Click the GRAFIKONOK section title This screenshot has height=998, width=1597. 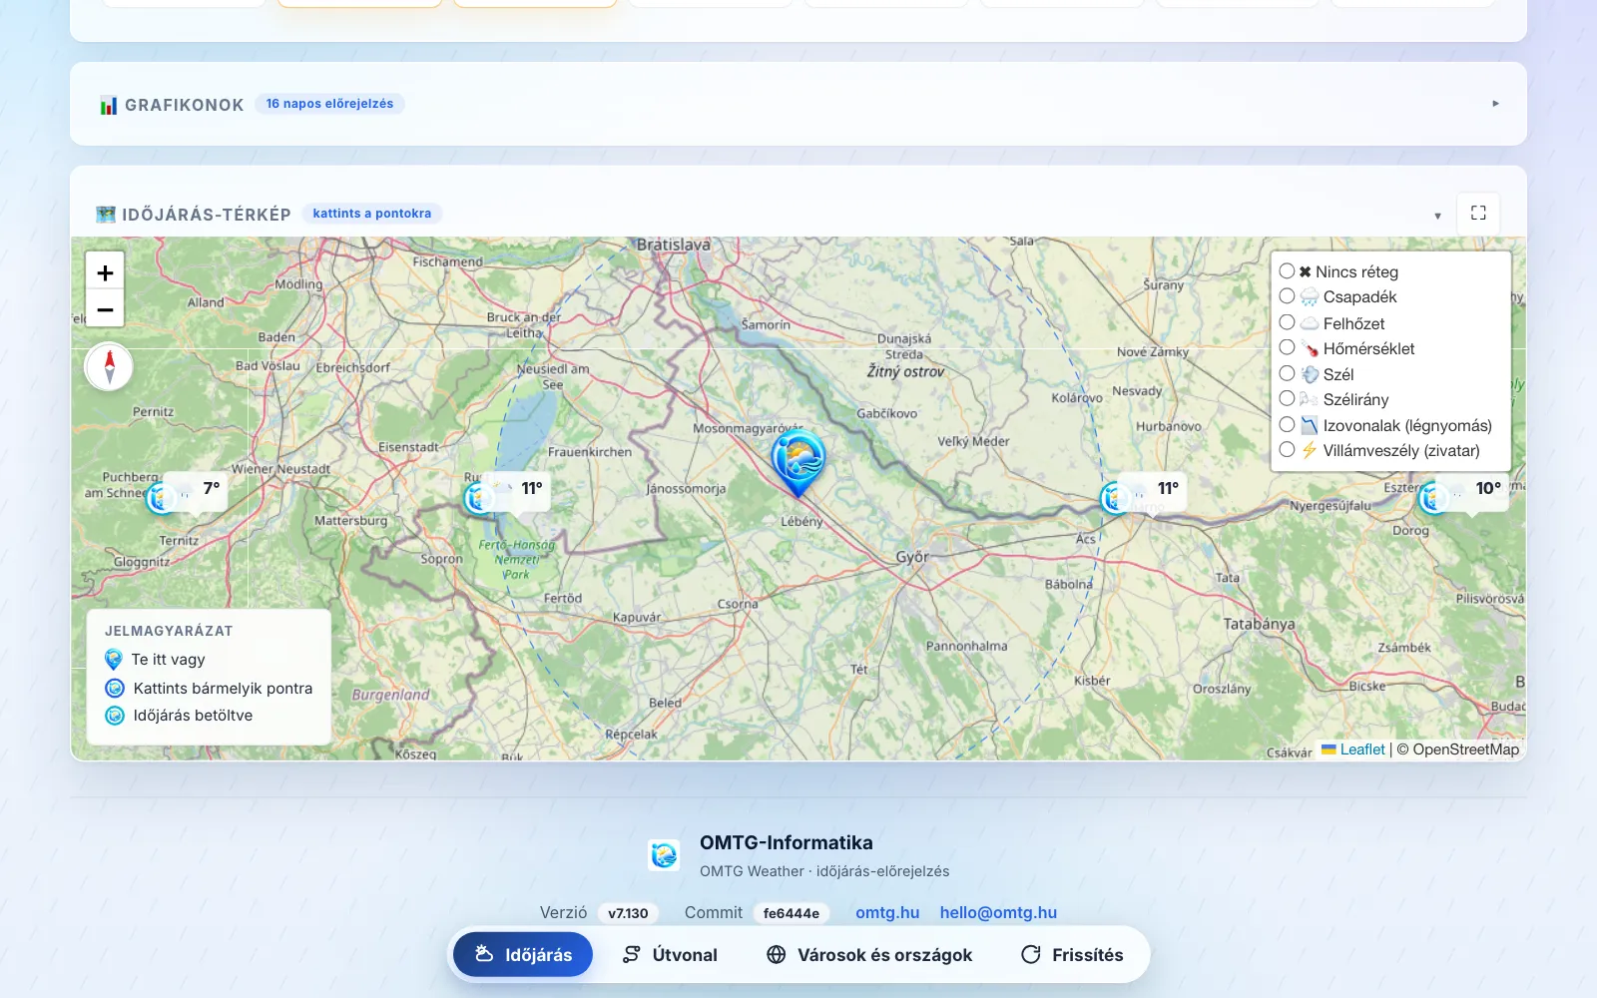tap(184, 105)
